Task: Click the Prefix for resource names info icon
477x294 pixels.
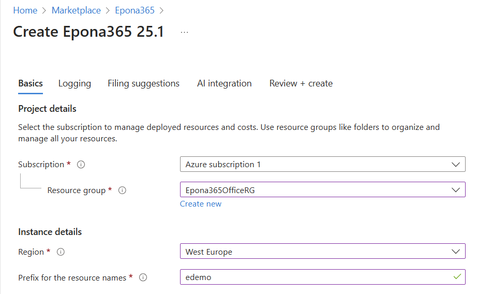Action: 143,277
